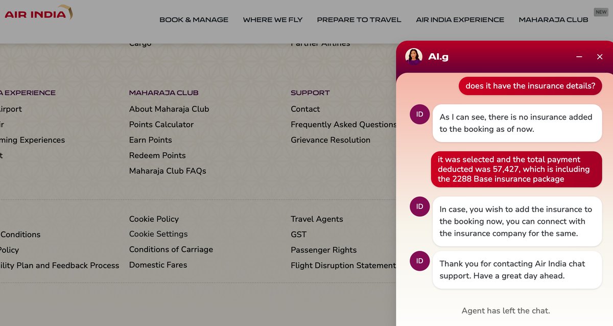
Task: Click the Air India logo
Action: pos(38,12)
